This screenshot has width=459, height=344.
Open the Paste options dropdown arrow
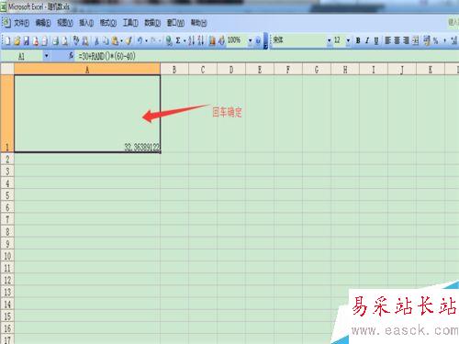tap(121, 40)
